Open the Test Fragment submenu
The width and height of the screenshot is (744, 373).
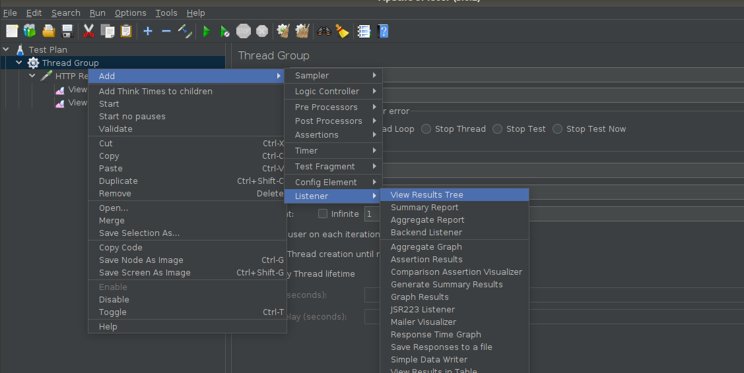pyautogui.click(x=333, y=166)
